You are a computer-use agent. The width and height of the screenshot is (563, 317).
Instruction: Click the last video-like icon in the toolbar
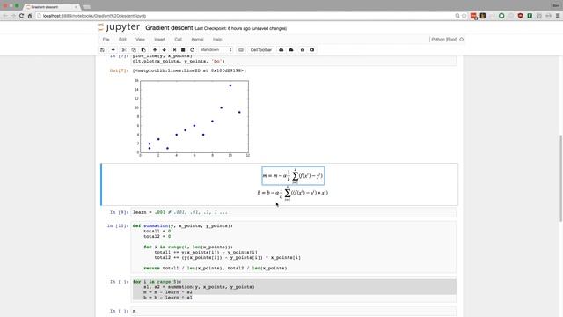311,50
